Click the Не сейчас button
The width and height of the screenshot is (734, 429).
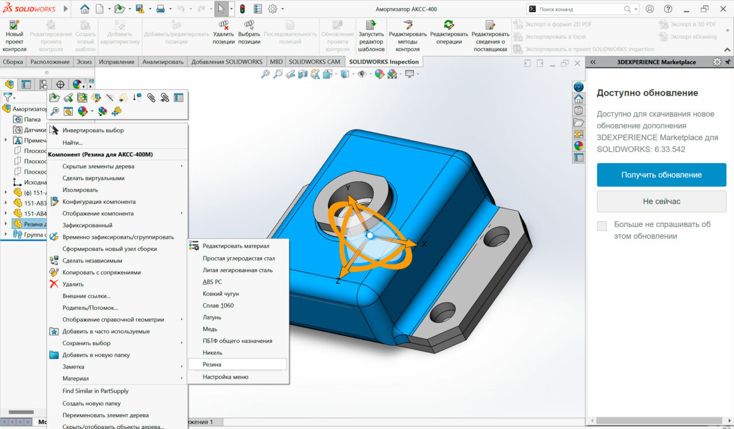click(661, 202)
